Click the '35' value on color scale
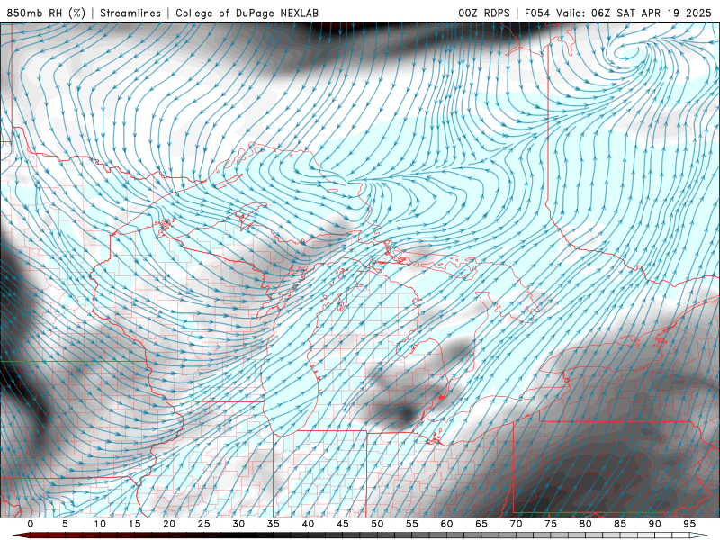This screenshot has width=720, height=540. [x=274, y=524]
